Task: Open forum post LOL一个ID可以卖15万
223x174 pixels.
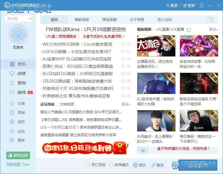Action: coord(81,127)
